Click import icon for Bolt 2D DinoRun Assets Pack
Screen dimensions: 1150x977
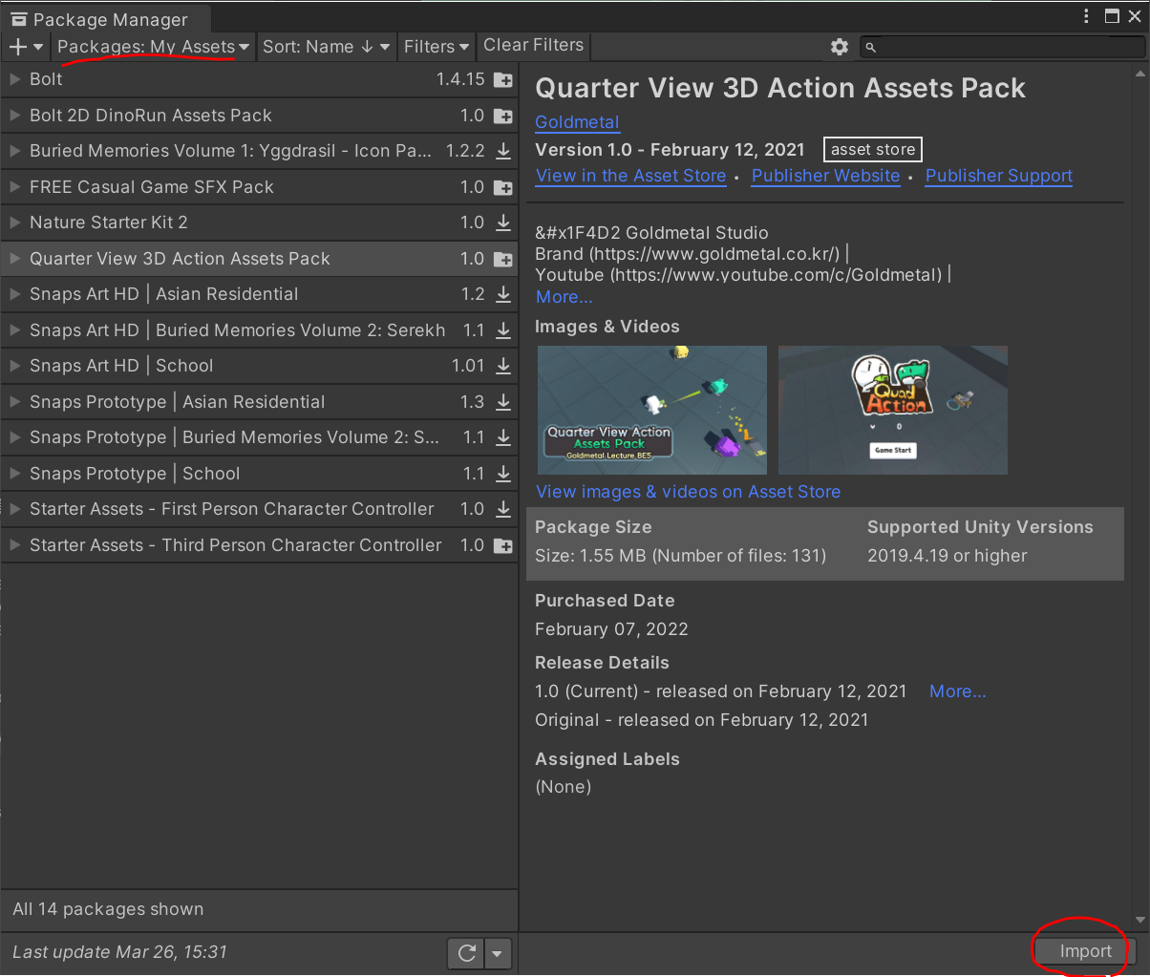(x=502, y=116)
